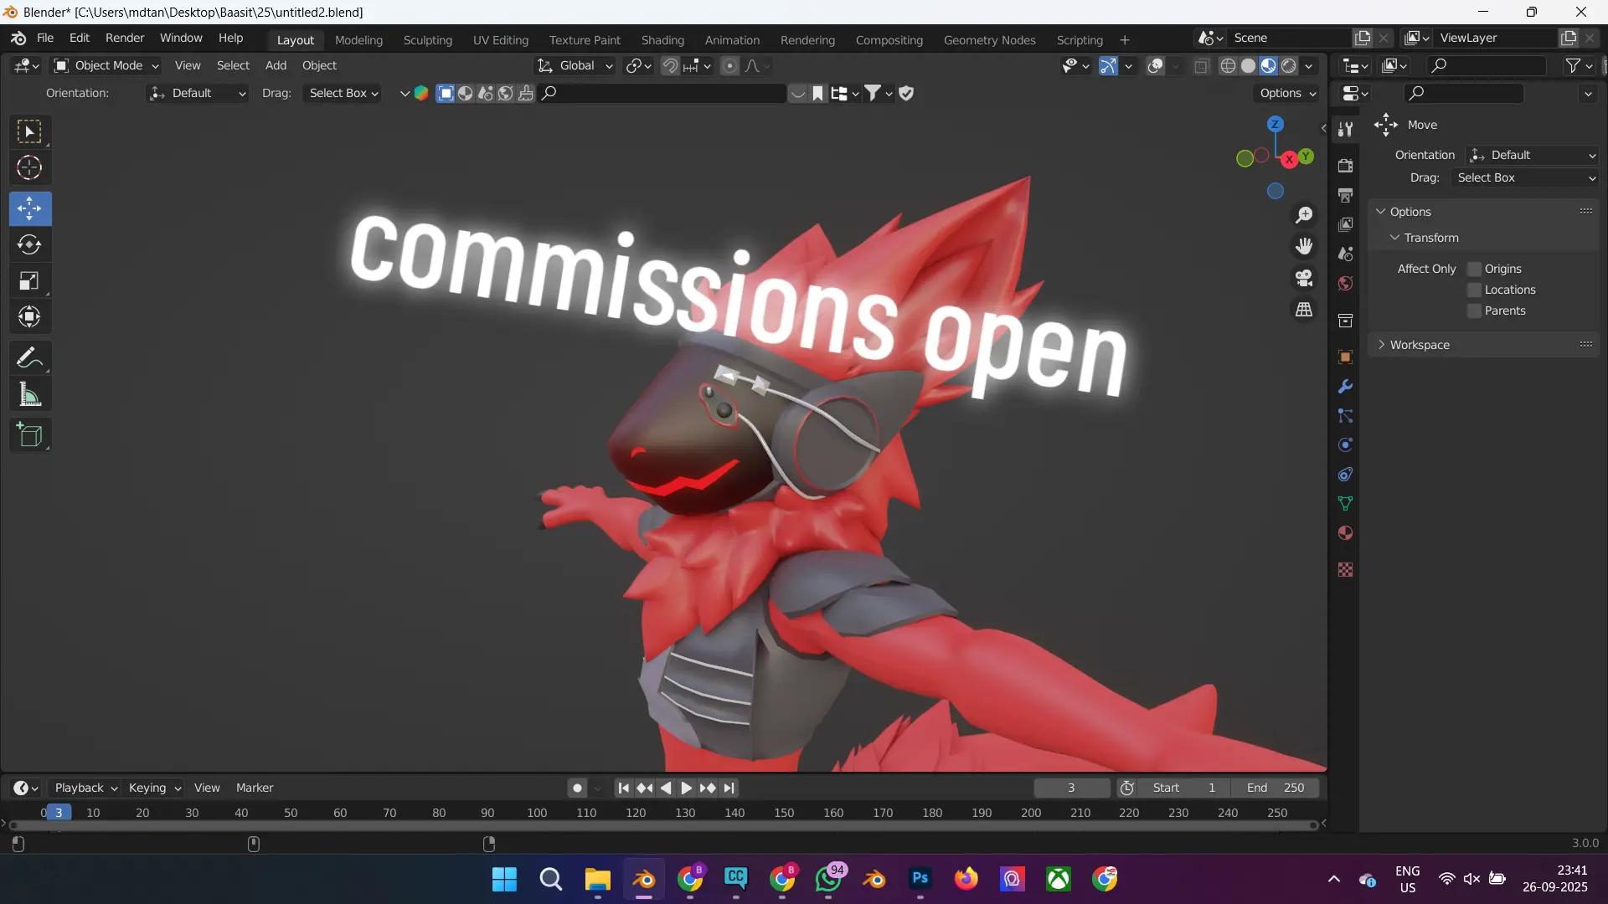The image size is (1608, 904).
Task: Collapse the Transform subpanel
Action: pos(1431,238)
